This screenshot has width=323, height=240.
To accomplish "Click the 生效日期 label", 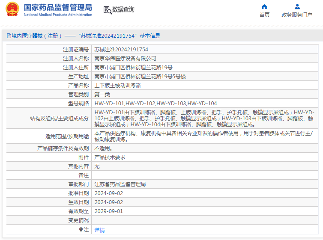I will click(x=78, y=202).
